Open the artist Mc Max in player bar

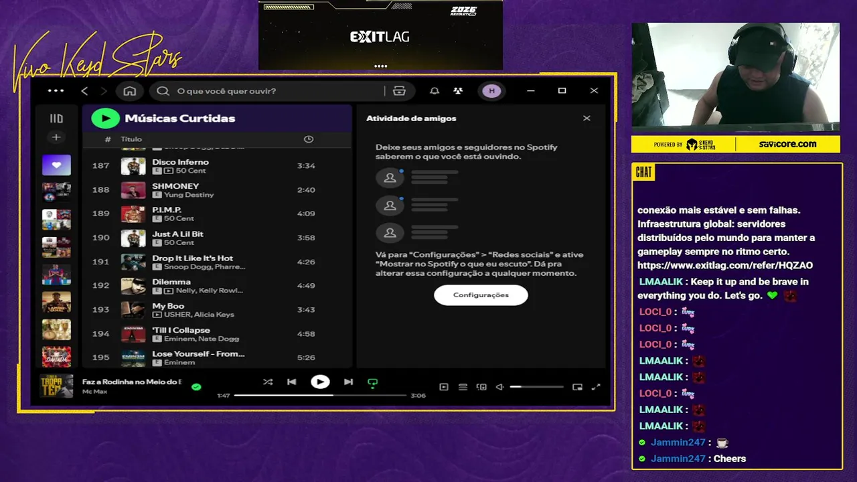pyautogui.click(x=94, y=392)
